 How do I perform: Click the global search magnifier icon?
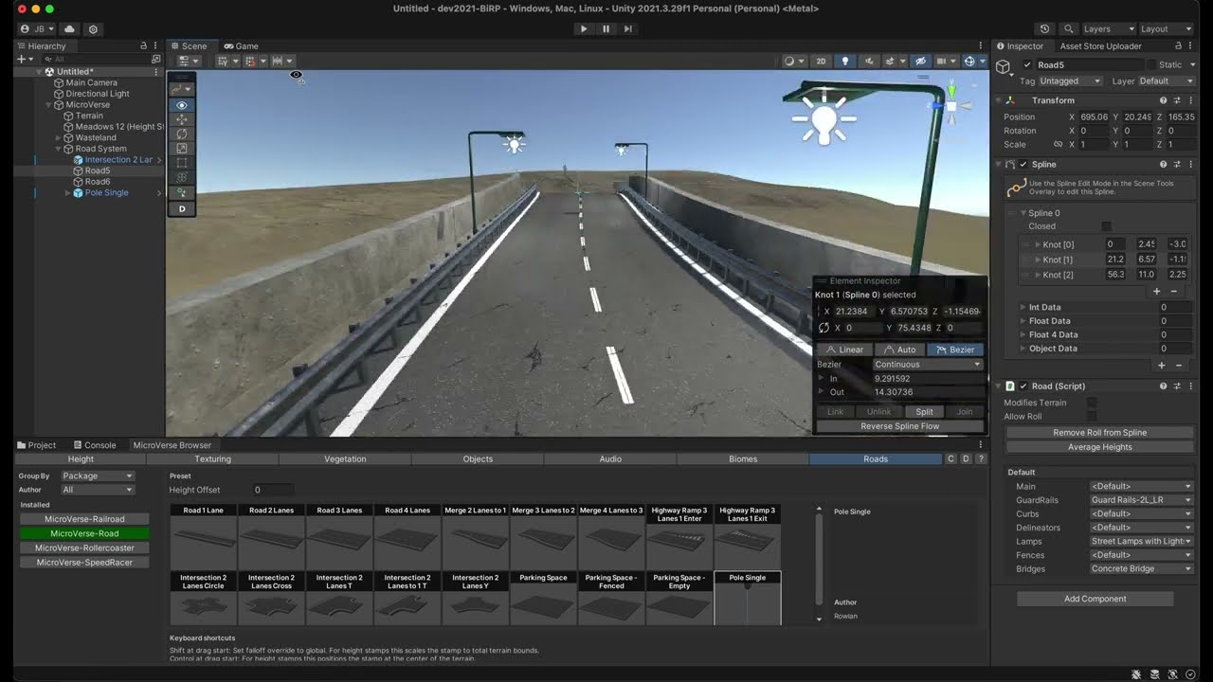pyautogui.click(x=1068, y=29)
